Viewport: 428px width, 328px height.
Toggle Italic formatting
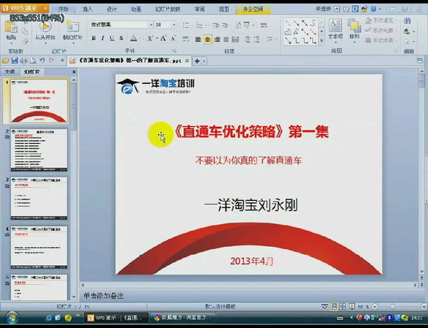coord(103,38)
